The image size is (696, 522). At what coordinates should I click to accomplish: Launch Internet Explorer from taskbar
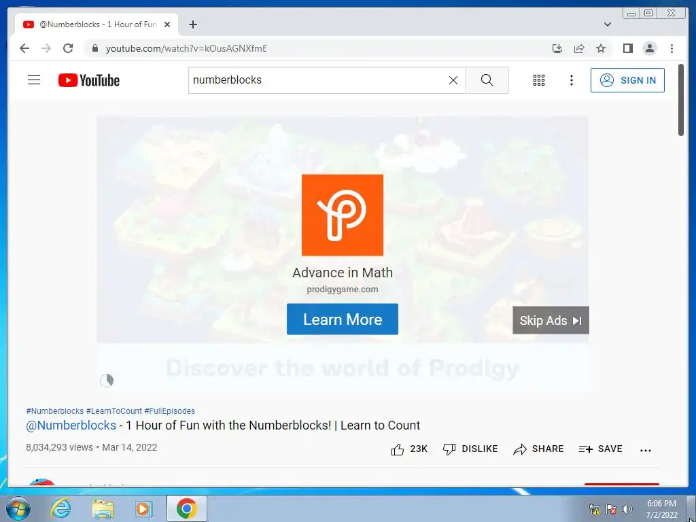60,508
